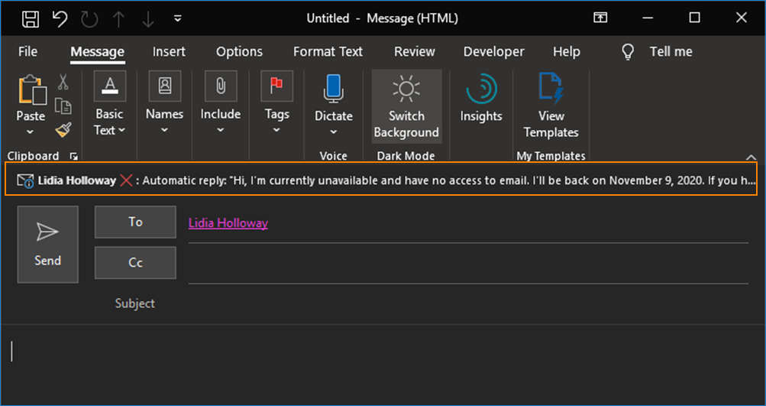Toggle Switch Background dark mode

point(406,106)
